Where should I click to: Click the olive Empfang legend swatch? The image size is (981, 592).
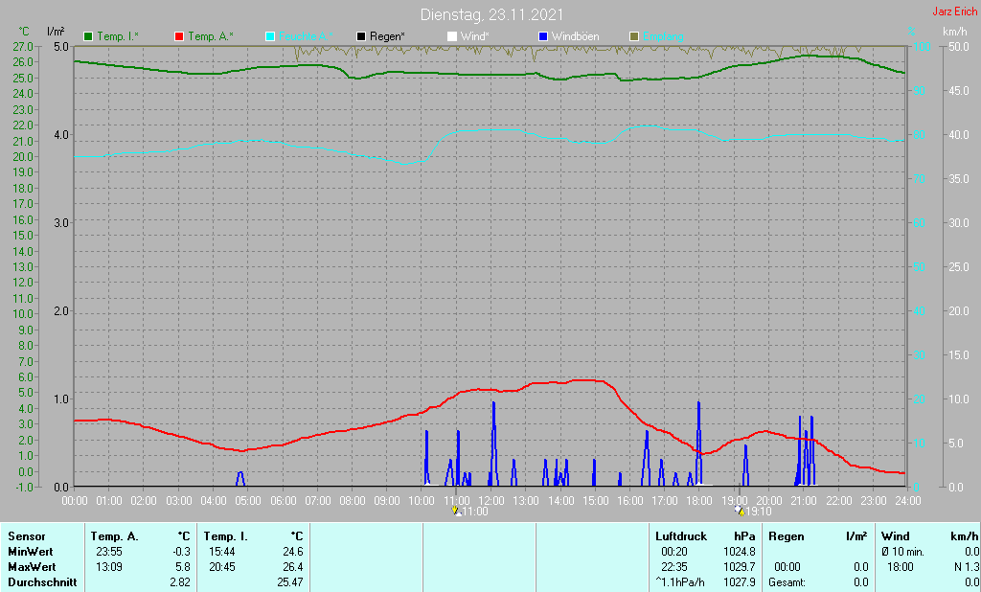tap(634, 37)
